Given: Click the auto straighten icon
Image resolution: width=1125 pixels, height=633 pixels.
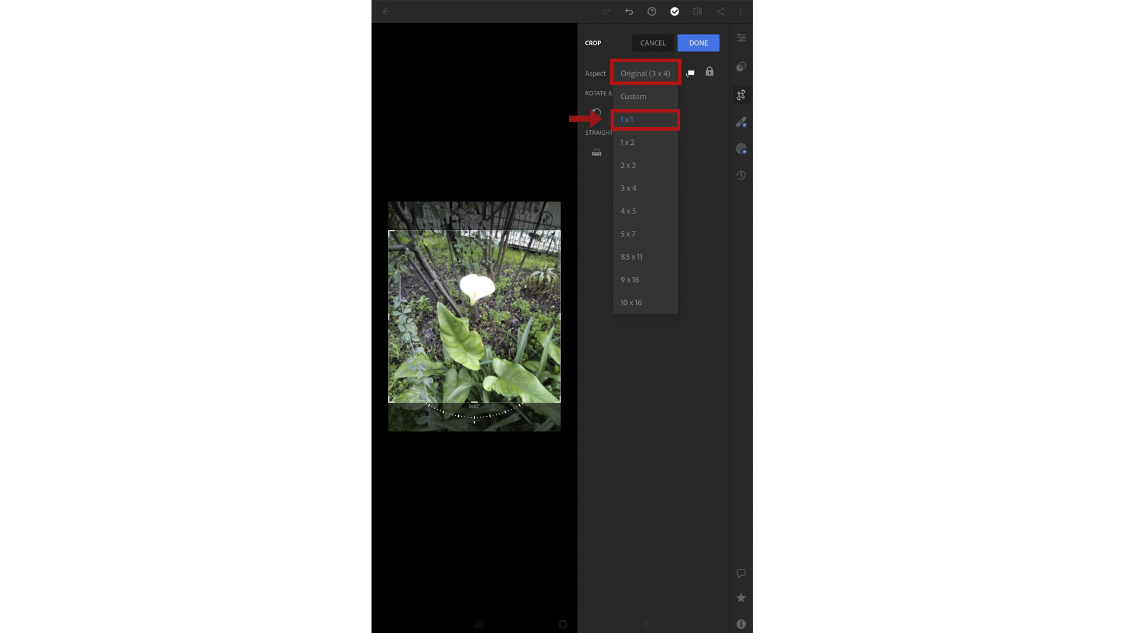Looking at the screenshot, I should (596, 152).
